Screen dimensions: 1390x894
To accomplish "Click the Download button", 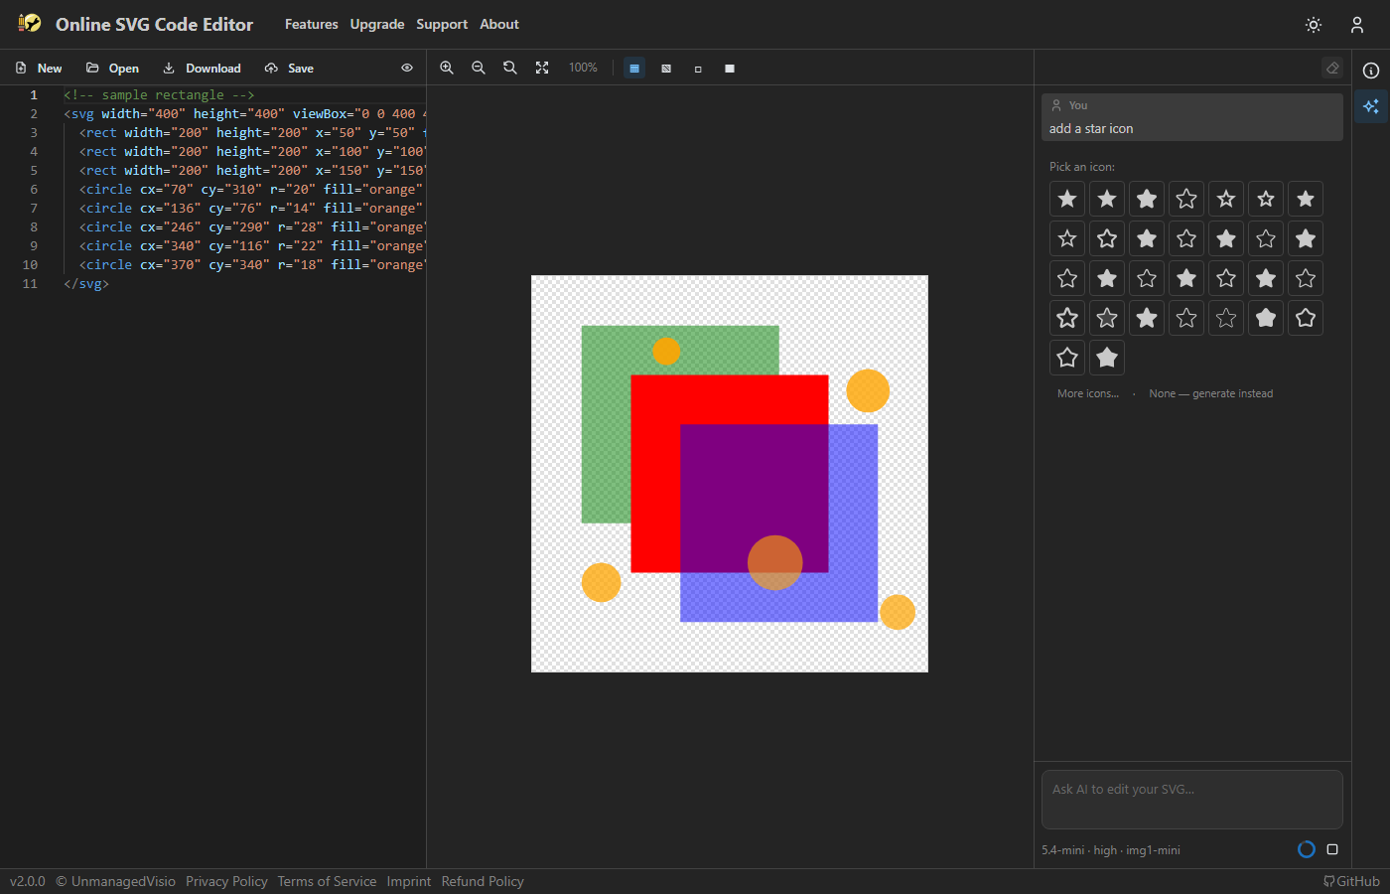I will point(202,68).
